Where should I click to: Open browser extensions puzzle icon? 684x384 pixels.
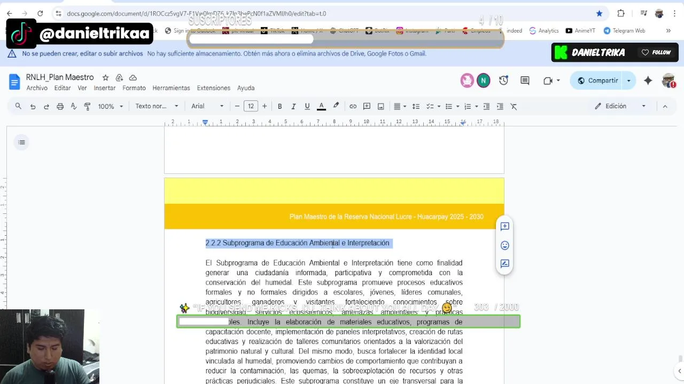tap(621, 13)
